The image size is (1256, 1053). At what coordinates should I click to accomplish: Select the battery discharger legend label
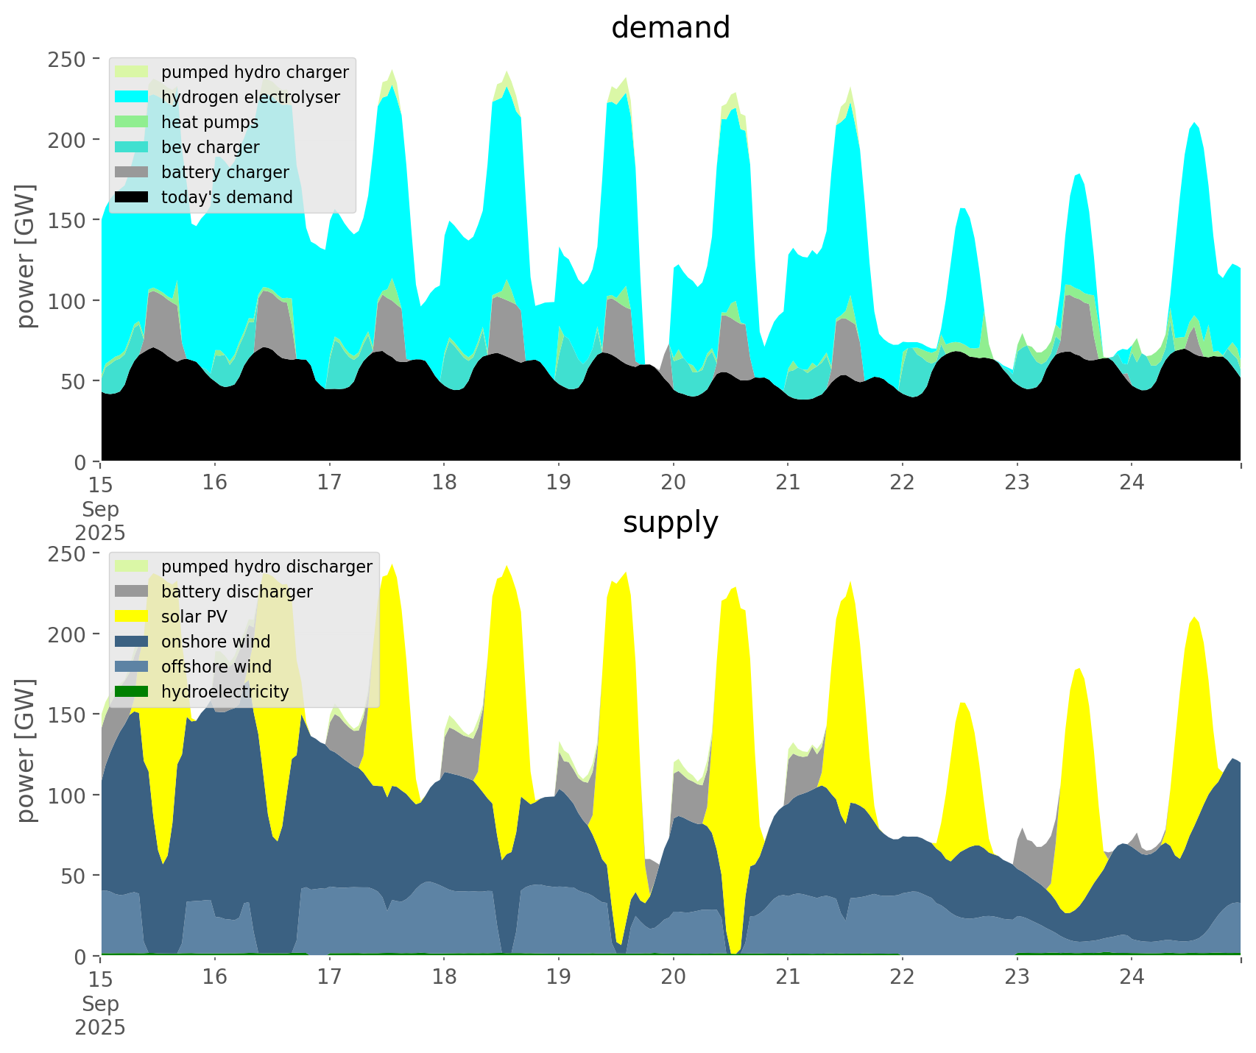click(x=236, y=592)
